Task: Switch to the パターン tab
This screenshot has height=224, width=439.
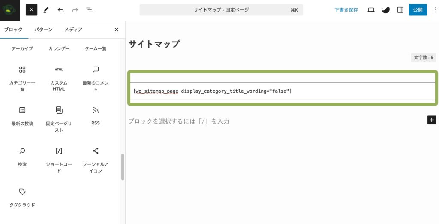Action: (43, 30)
